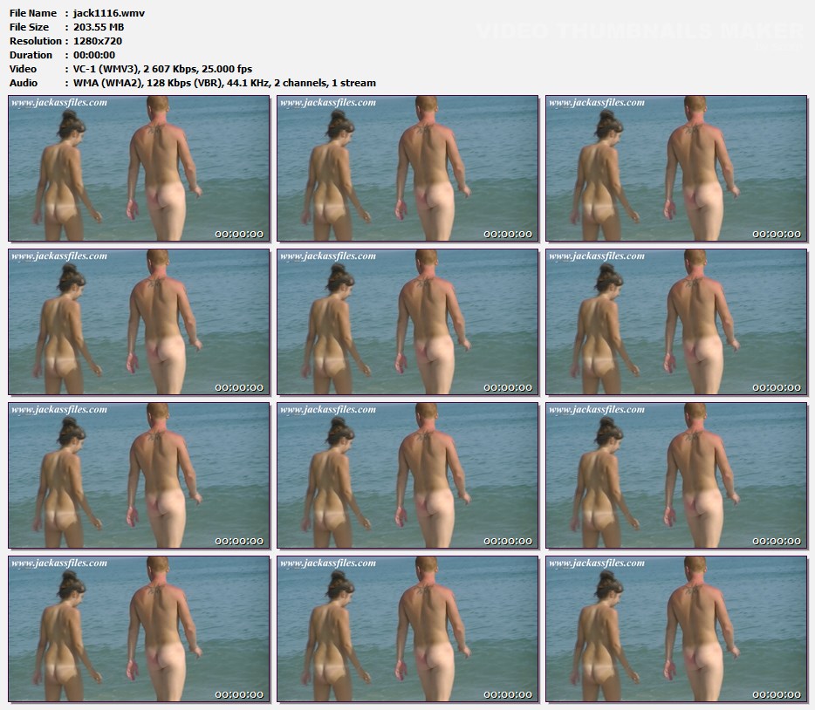Click the middle thumbnail in the third row
Screen dimensions: 815x710
tap(408, 475)
